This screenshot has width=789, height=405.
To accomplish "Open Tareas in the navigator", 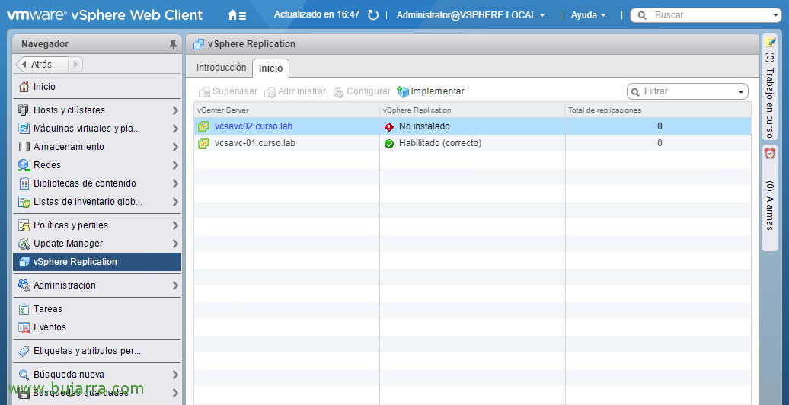I will coord(97,309).
